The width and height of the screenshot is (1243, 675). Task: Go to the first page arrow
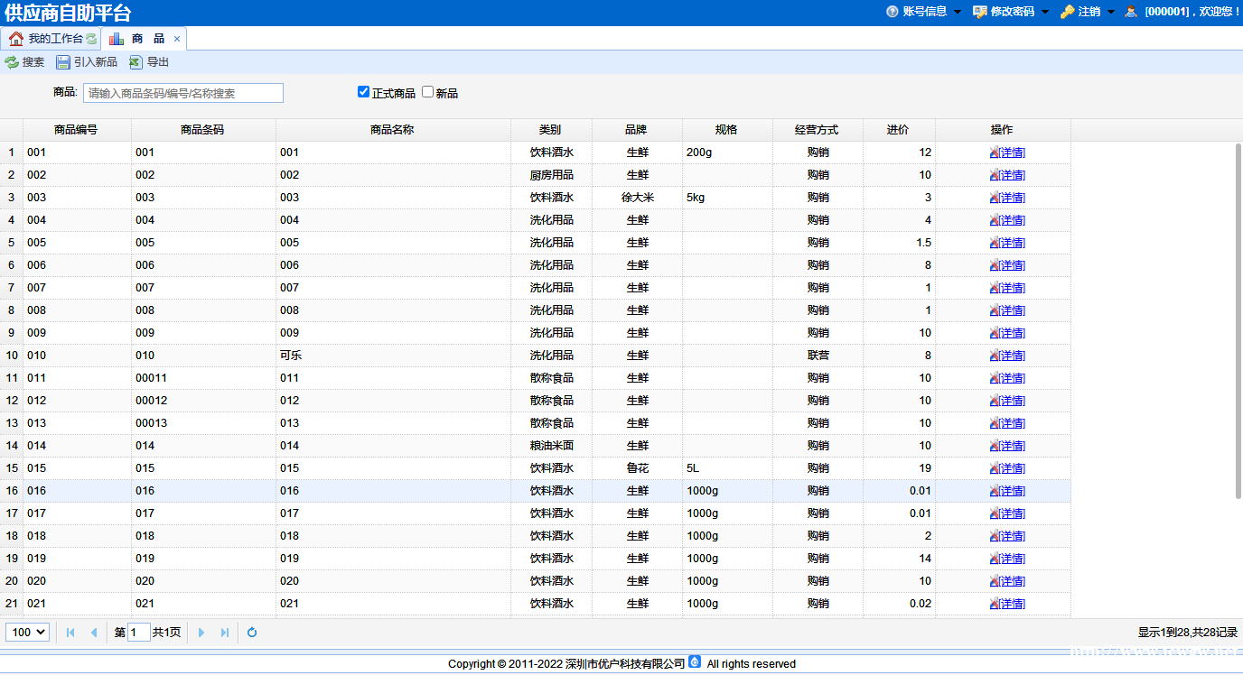(70, 633)
